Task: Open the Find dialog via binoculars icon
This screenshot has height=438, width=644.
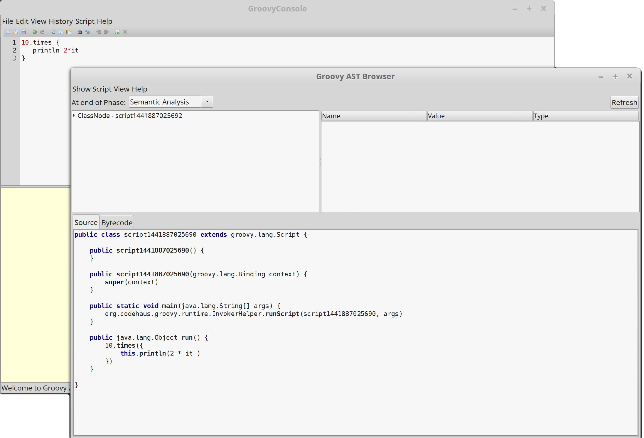Action: pyautogui.click(x=79, y=32)
